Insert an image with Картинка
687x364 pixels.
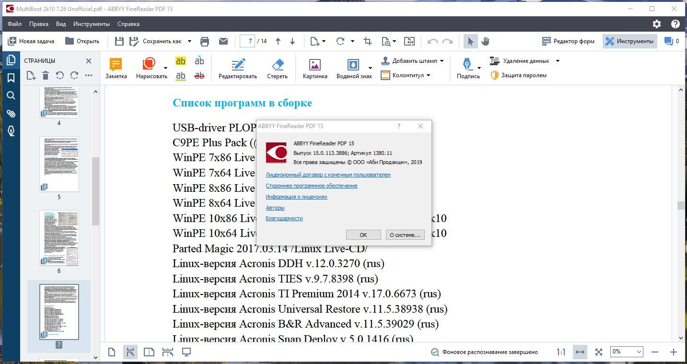coord(315,69)
